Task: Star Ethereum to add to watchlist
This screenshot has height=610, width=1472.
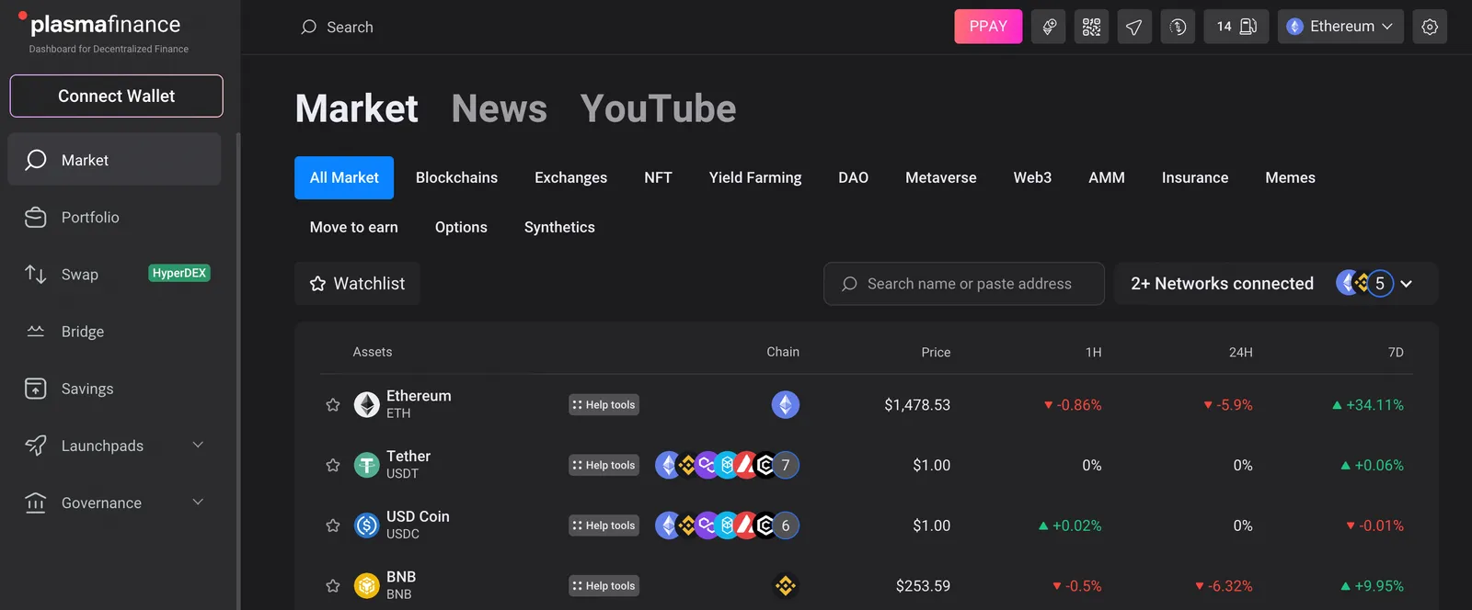Action: (x=333, y=404)
